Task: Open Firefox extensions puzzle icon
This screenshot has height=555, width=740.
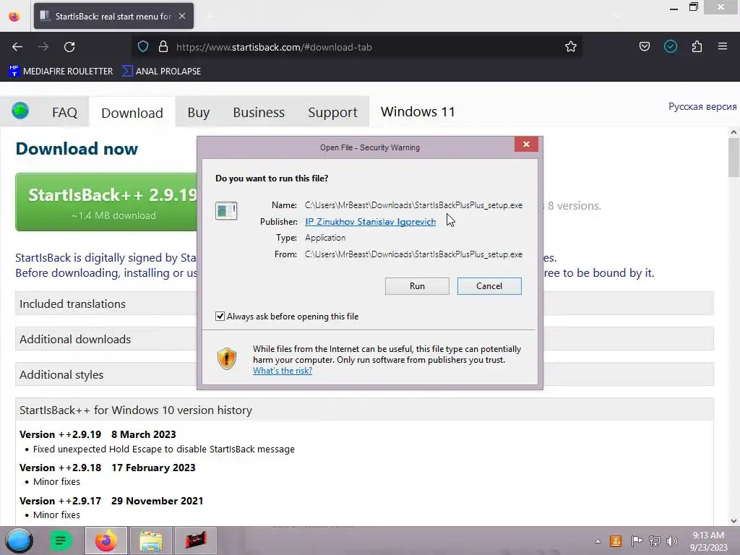Action: click(697, 46)
